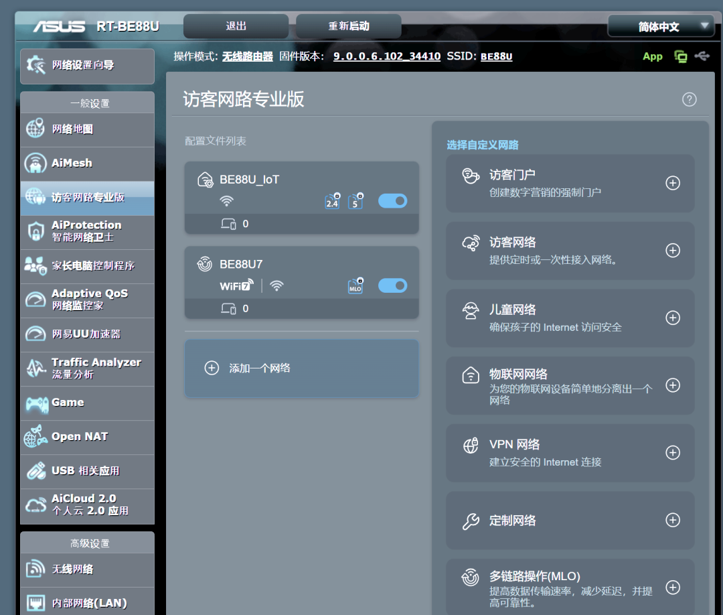Click the MLO band icon on BE88U7
Image resolution: width=723 pixels, height=615 pixels.
tap(355, 285)
